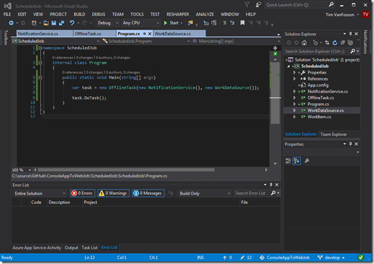
Task: Pin the Error List panel
Action: [x=271, y=185]
